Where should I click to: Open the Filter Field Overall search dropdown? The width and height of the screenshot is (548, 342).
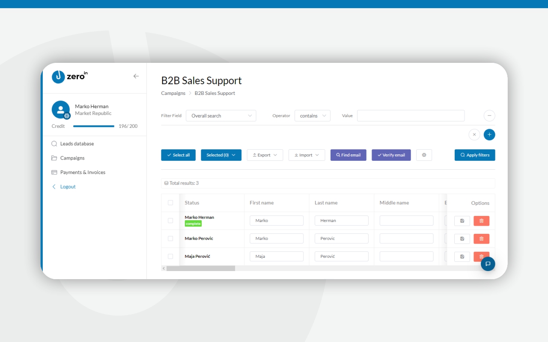(221, 116)
